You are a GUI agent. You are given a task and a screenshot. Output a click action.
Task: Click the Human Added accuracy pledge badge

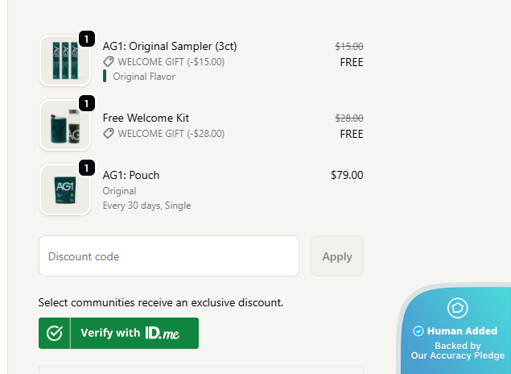(x=458, y=338)
